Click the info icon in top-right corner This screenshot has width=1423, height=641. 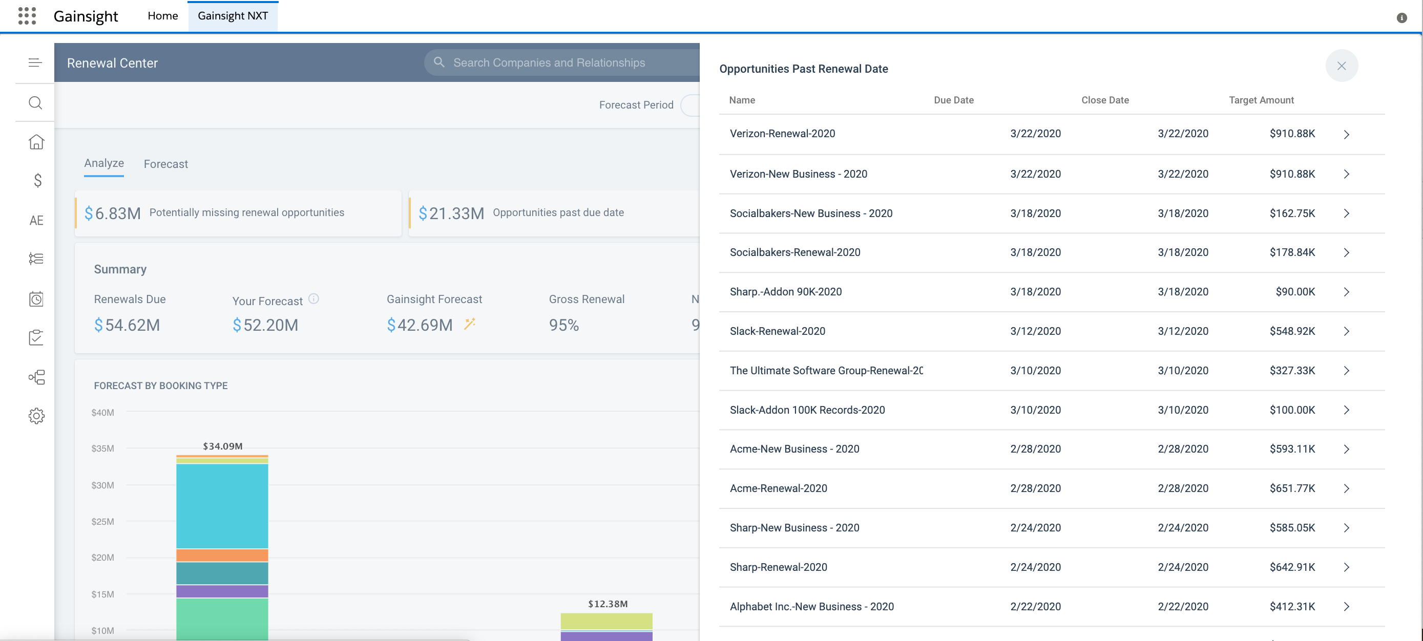1401,18
